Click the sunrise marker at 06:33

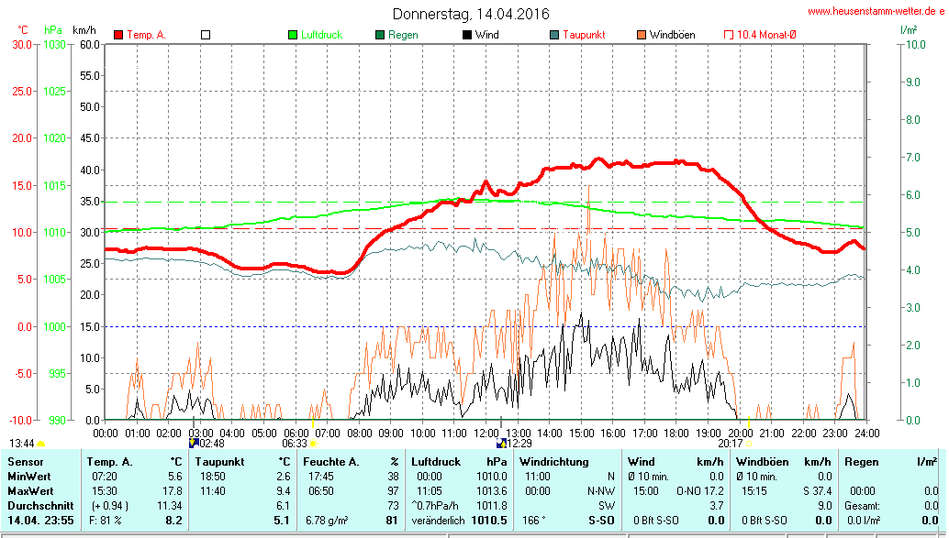click(313, 444)
